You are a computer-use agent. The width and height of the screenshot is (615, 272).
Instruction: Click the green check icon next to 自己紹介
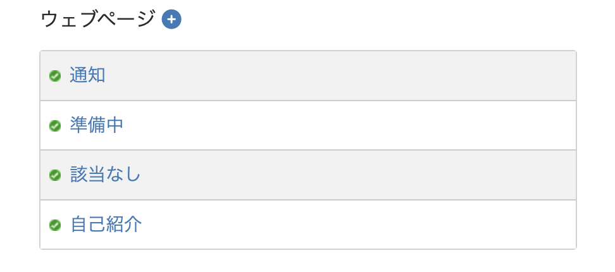click(x=55, y=225)
